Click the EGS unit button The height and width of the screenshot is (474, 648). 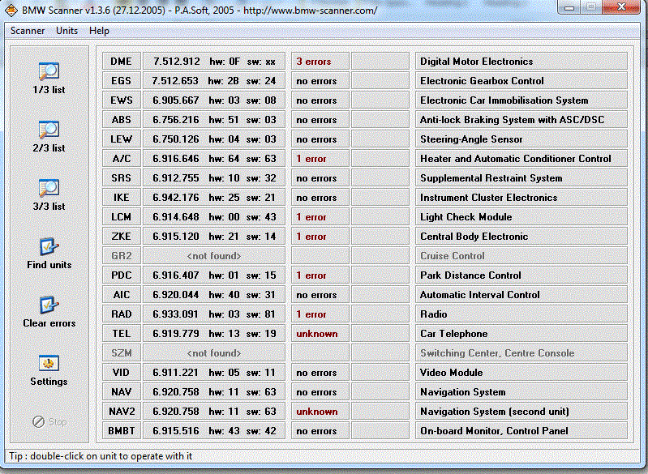point(122,81)
